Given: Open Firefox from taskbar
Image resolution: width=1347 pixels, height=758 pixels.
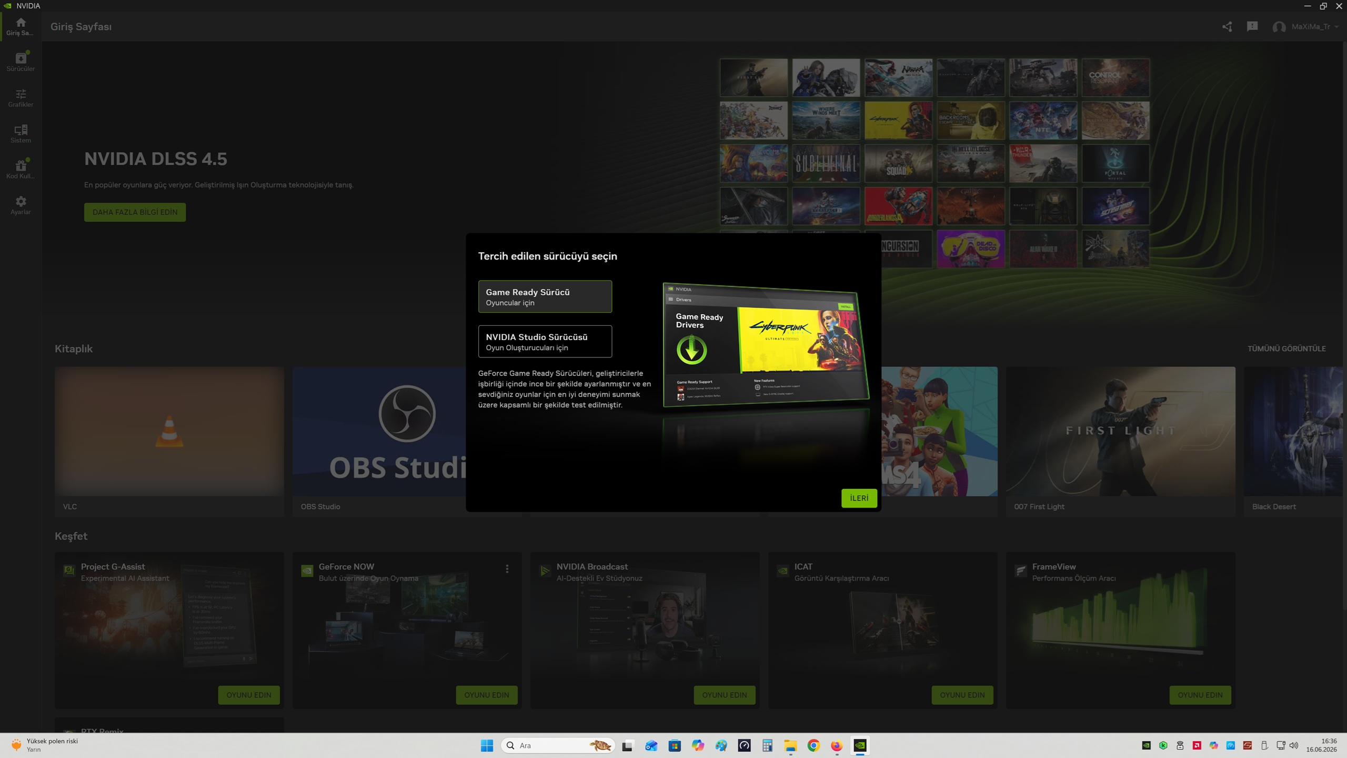Looking at the screenshot, I should pos(837,745).
